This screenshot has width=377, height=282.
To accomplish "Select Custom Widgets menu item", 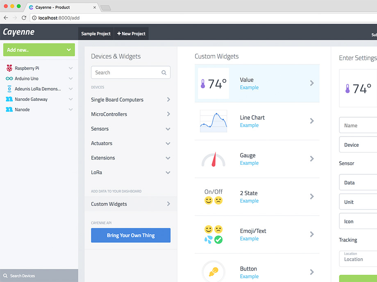I will tap(131, 204).
